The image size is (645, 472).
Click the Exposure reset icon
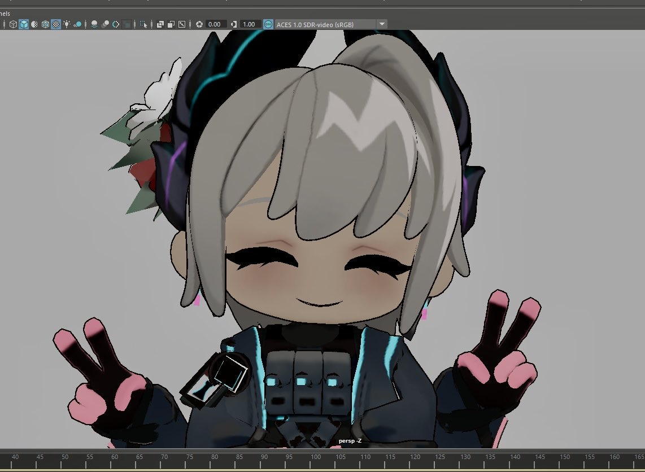coord(199,24)
